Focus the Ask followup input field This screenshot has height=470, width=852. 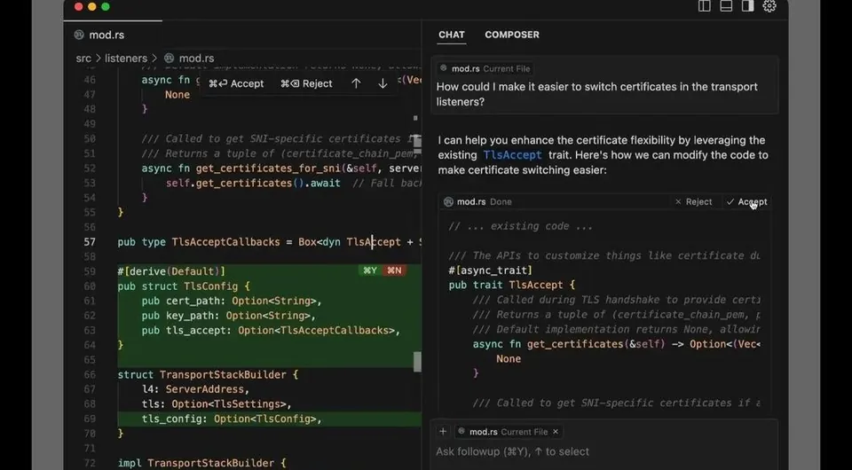click(603, 451)
